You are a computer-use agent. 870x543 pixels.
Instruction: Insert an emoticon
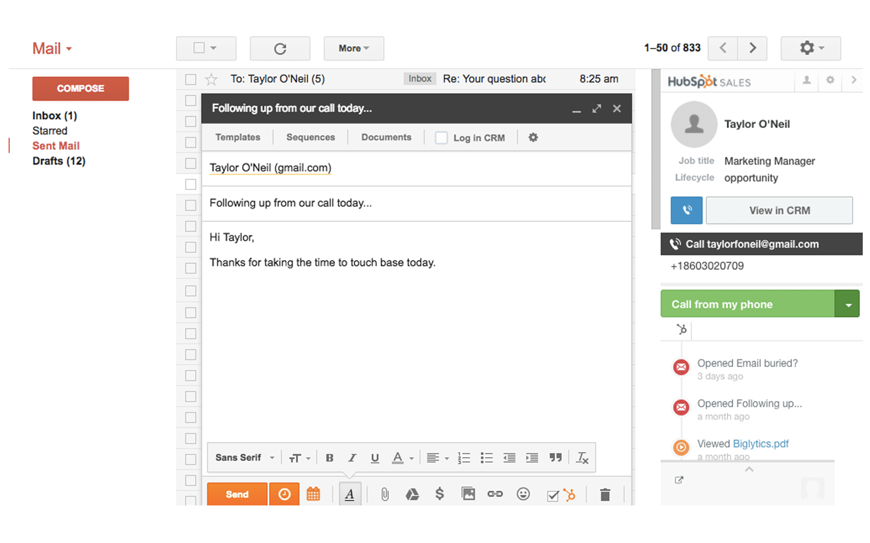tap(523, 494)
